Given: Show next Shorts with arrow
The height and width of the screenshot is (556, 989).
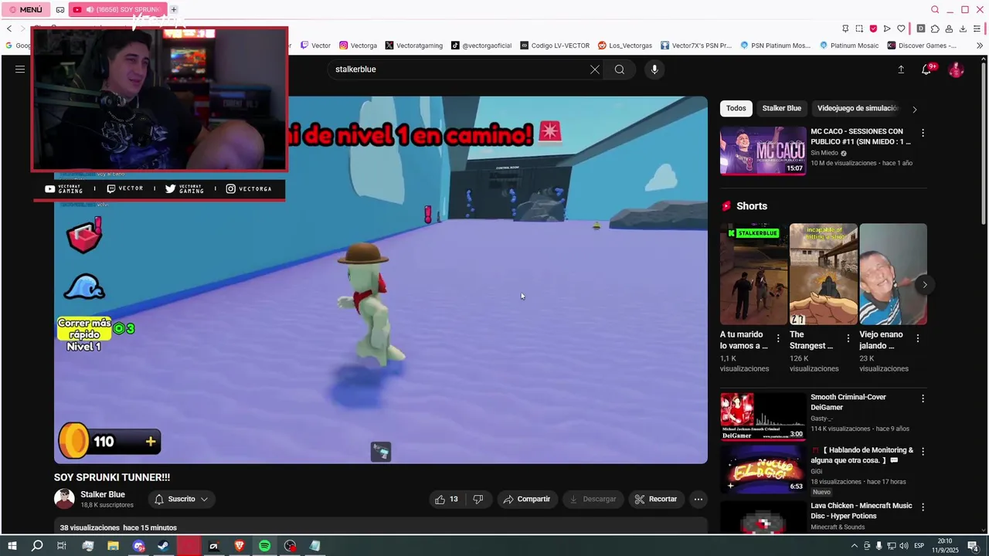Looking at the screenshot, I should coord(925,285).
